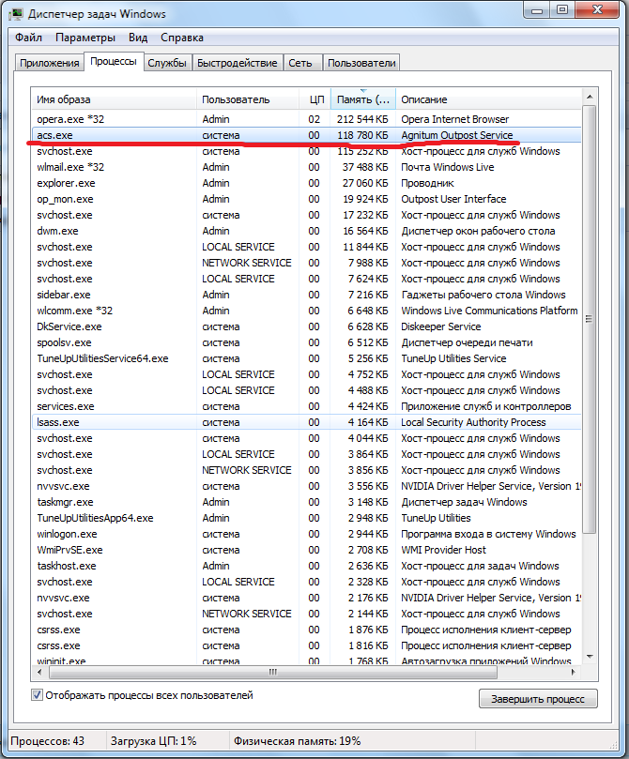
Task: Click Завершить процесс button
Action: pyautogui.click(x=538, y=699)
